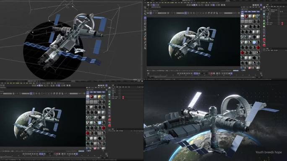Click the cyan circular icon in top-right window's side palette
The height and width of the screenshot is (161, 287).
(264, 14)
